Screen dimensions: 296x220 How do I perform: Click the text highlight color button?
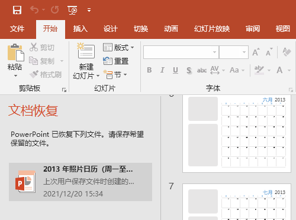coord(259,70)
